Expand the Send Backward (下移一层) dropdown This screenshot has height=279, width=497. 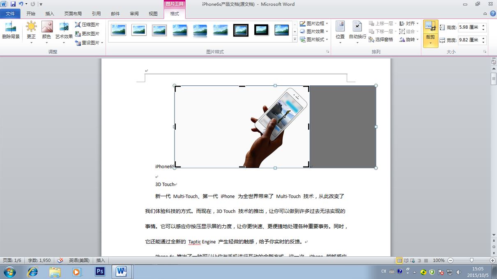click(396, 32)
